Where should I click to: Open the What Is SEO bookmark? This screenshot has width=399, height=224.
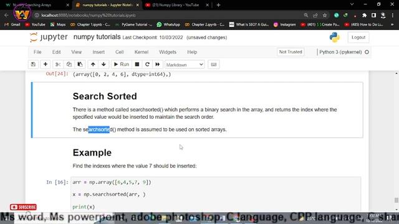[x=249, y=25]
